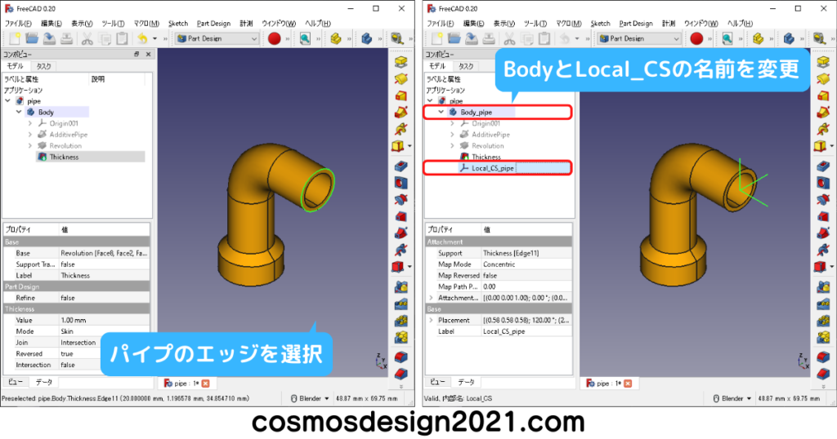Click Map Mode Concentric property in right window

click(499, 264)
